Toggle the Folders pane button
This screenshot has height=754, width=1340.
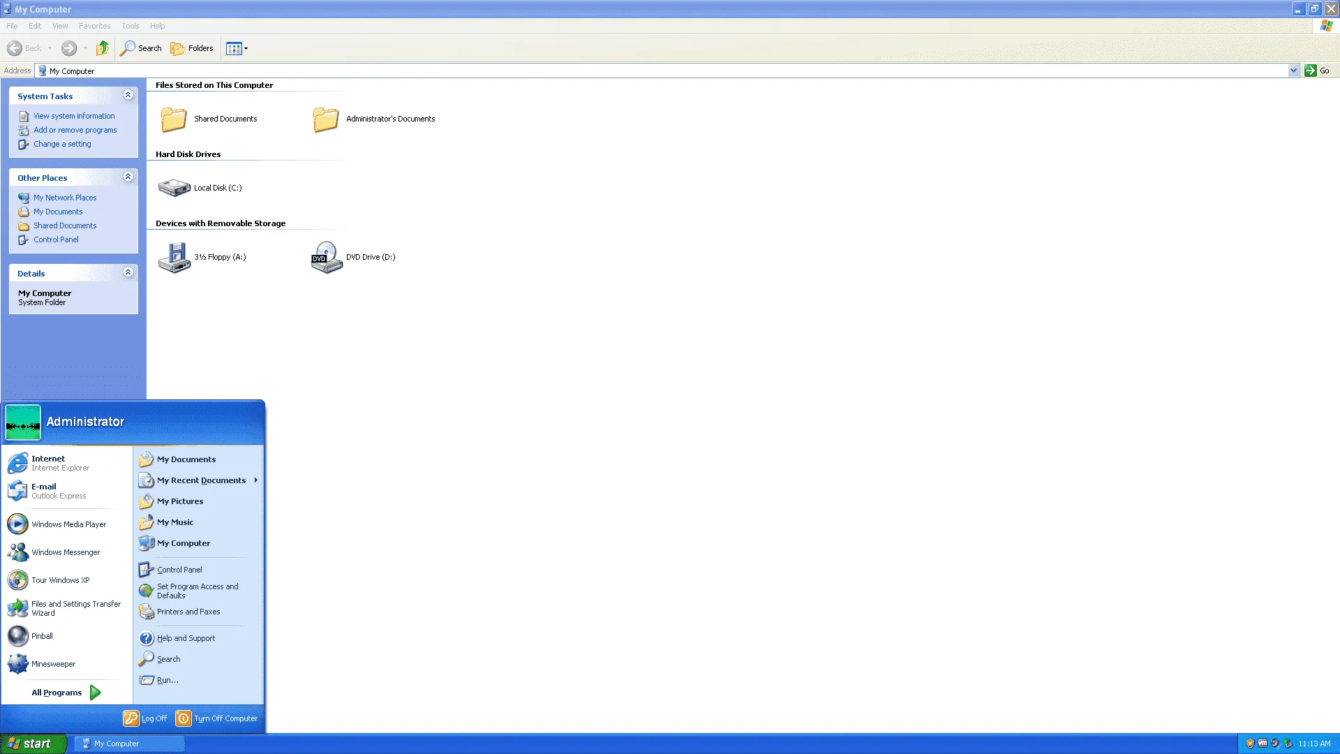pos(192,48)
